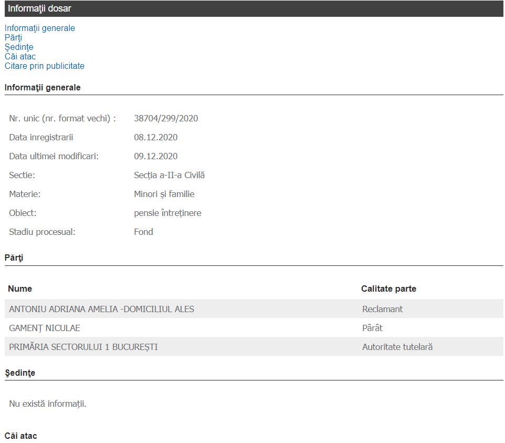505x443 pixels.
Task: Select the pensie întreținere object text
Action: click(167, 213)
